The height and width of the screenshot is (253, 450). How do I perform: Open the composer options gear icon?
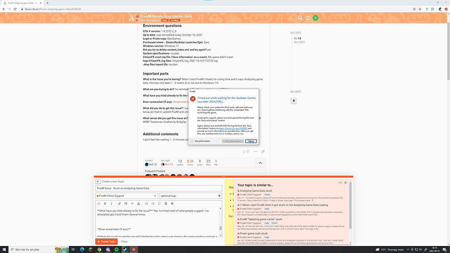(172, 203)
